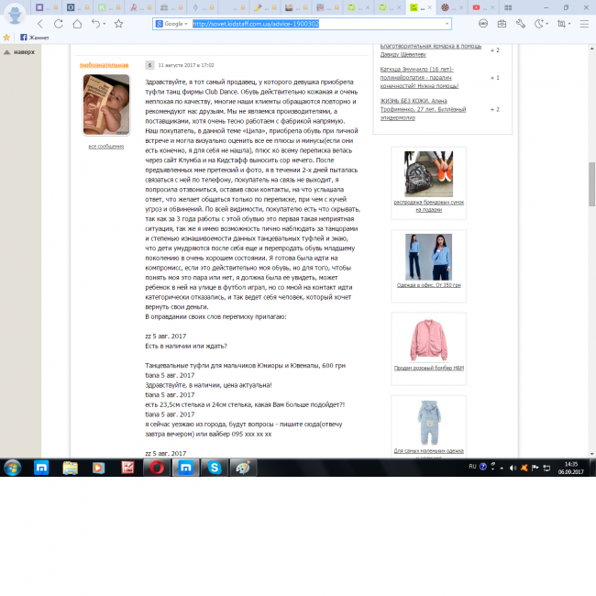Bookmark this page with the star icon
Screen dimensions: 596x596
pos(118,23)
